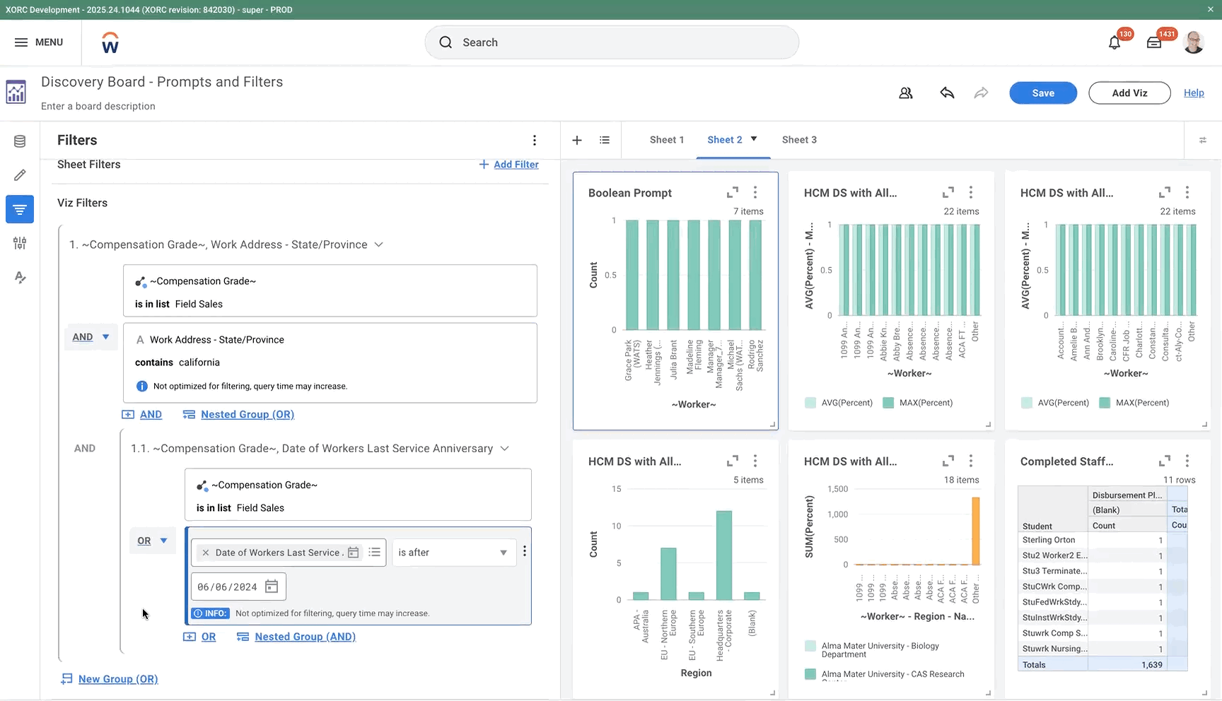Toggle the OR operator dropdown
The image size is (1222, 701).
point(152,541)
